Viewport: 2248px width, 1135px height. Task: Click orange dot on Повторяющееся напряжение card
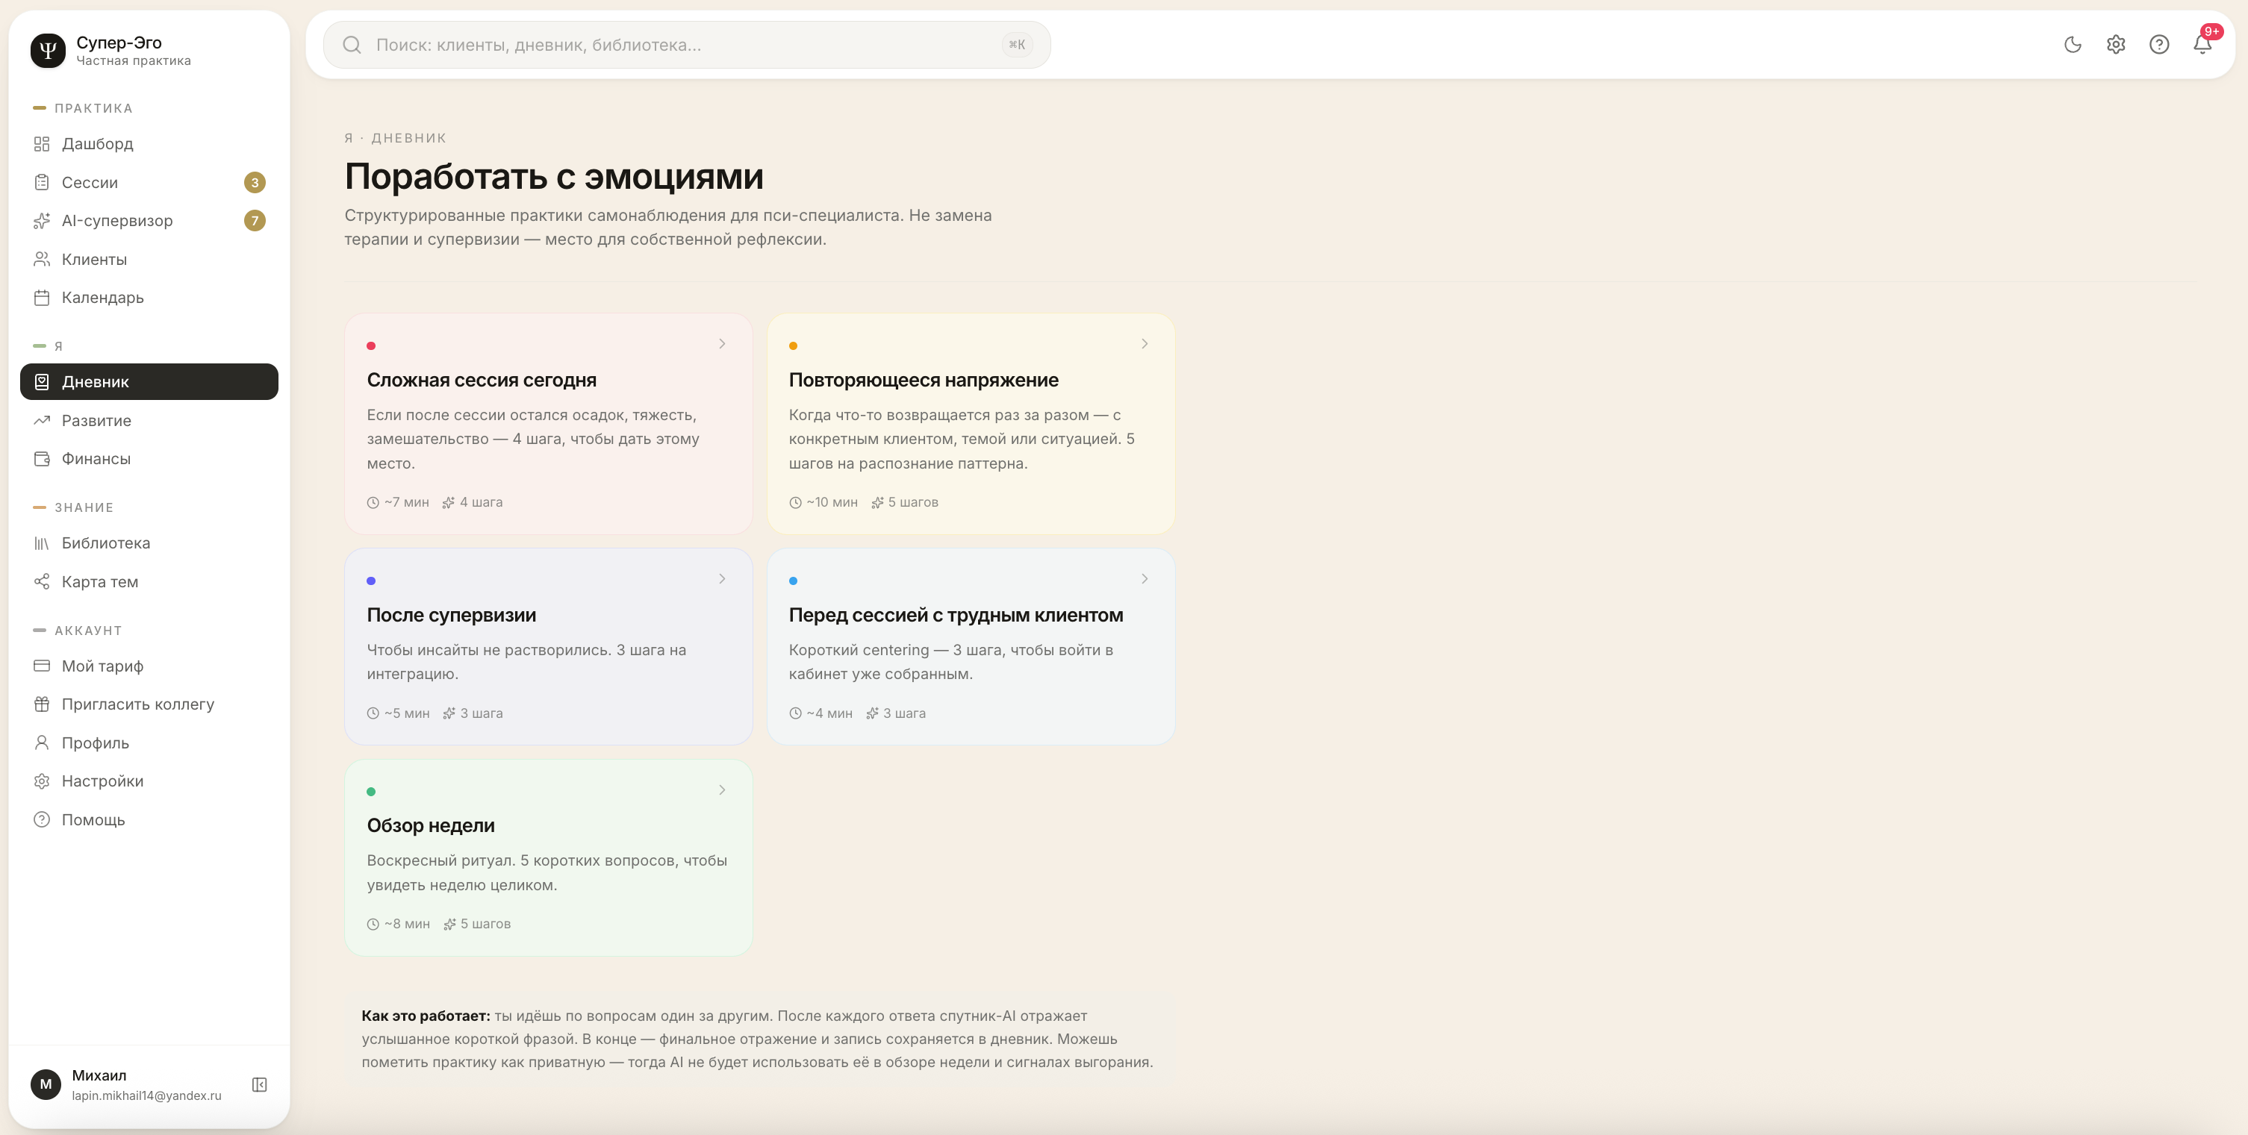click(793, 346)
